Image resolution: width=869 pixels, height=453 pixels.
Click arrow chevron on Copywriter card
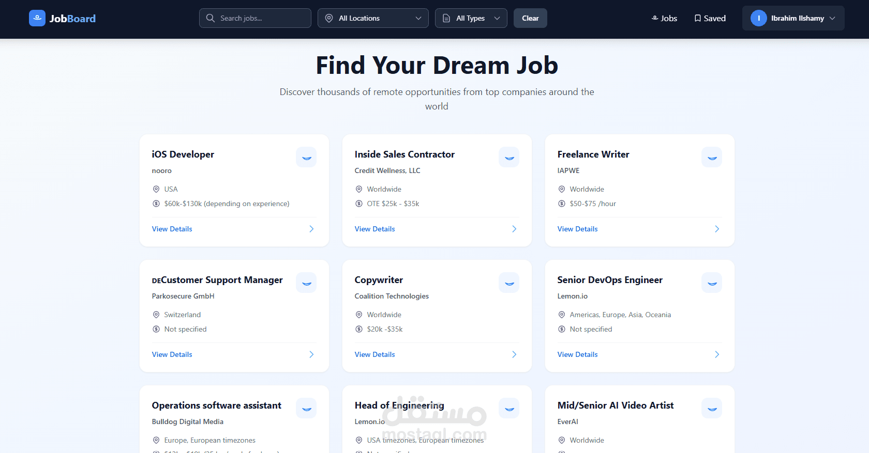[x=514, y=354]
